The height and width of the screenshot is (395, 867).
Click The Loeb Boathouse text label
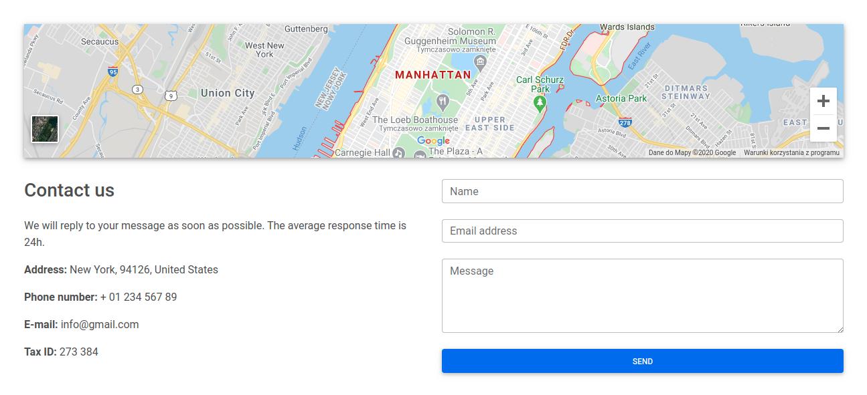[x=415, y=120]
